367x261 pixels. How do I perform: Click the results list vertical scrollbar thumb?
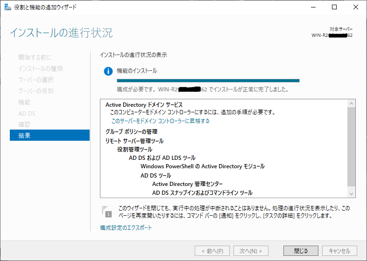click(x=351, y=147)
